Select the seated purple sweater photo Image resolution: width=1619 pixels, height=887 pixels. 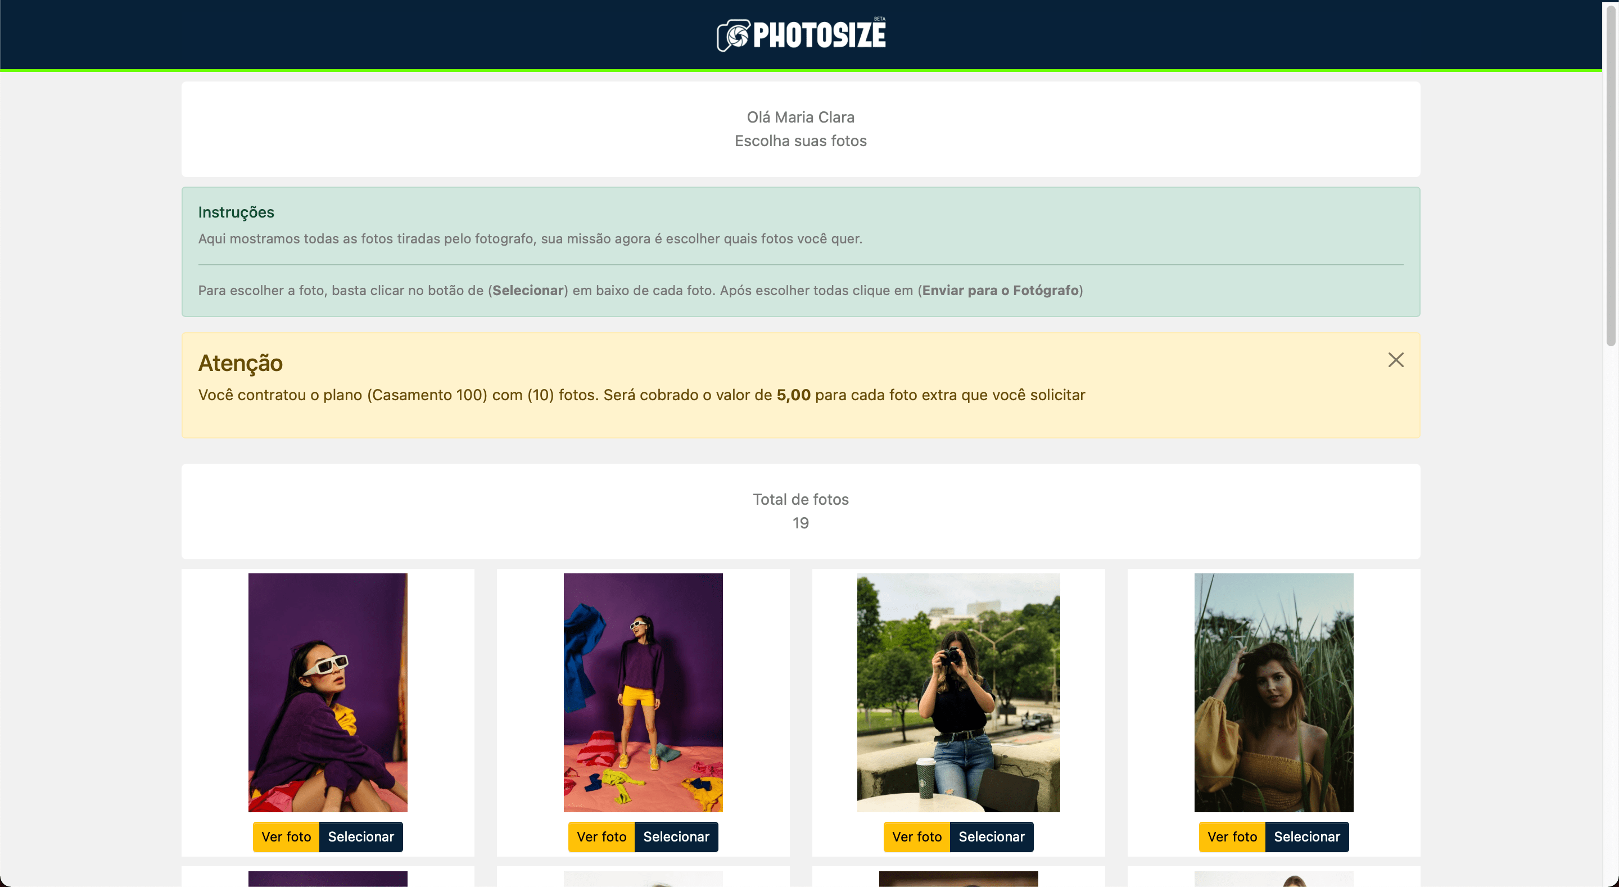click(361, 837)
